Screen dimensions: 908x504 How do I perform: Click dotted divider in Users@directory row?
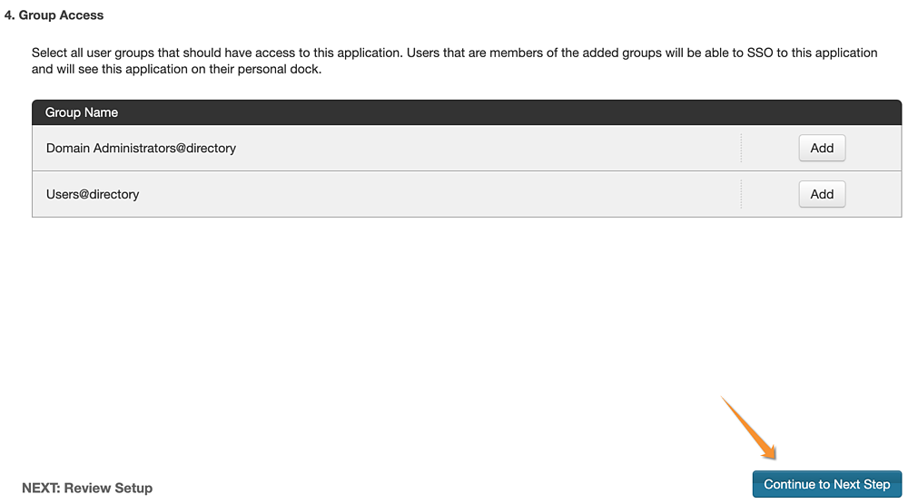click(741, 194)
